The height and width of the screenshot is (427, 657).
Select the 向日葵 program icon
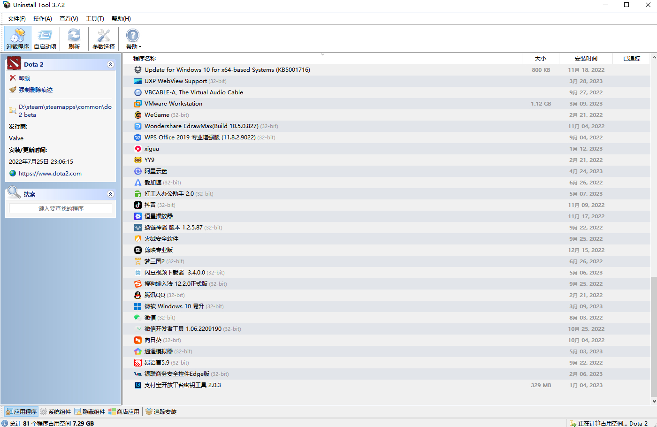[138, 340]
